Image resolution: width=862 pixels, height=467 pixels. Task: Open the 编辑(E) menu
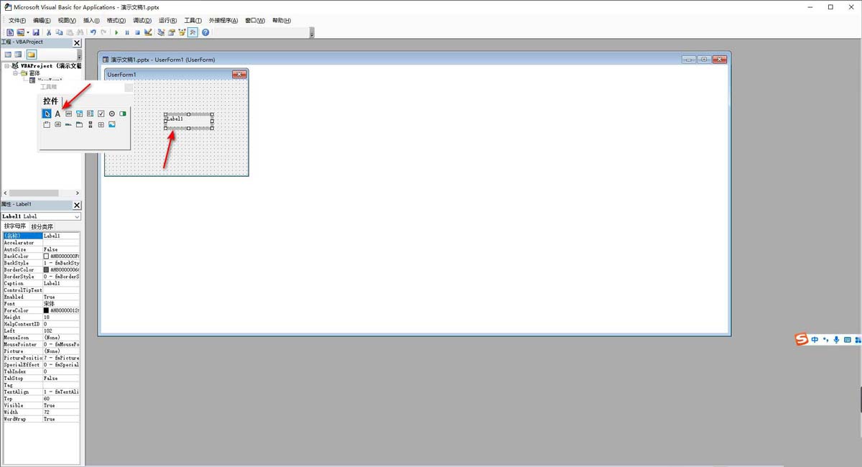tap(42, 20)
